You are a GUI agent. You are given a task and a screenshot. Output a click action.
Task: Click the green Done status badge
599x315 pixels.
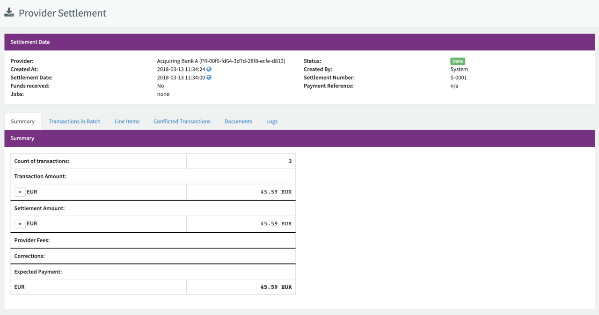[458, 61]
